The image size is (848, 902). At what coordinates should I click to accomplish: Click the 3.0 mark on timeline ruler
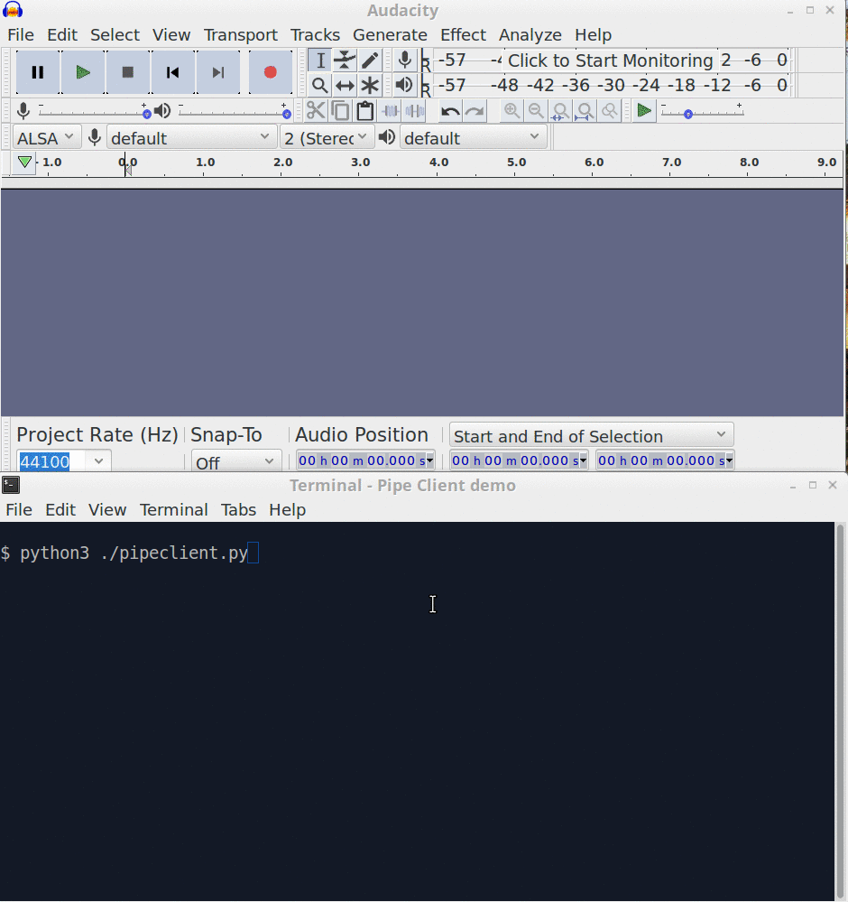coord(361,163)
